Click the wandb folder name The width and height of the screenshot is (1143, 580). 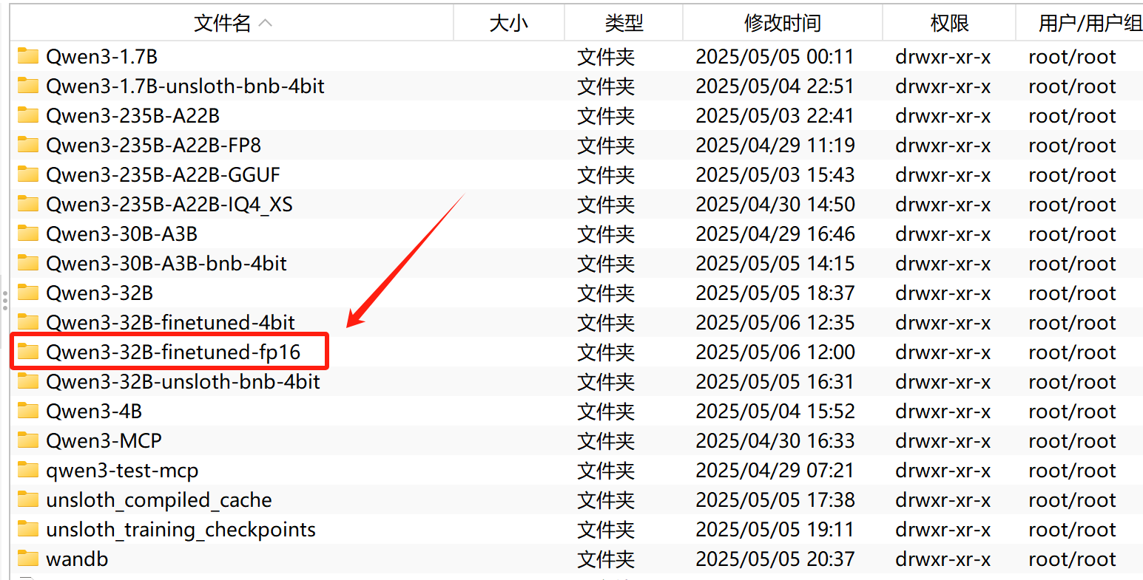click(77, 559)
